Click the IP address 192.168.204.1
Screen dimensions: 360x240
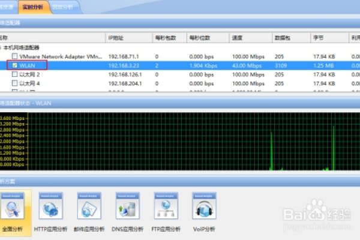[125, 83]
